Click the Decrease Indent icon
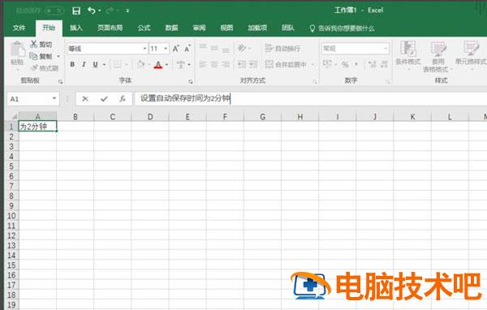Viewport: 487px width, 310px height. pyautogui.click(x=241, y=64)
